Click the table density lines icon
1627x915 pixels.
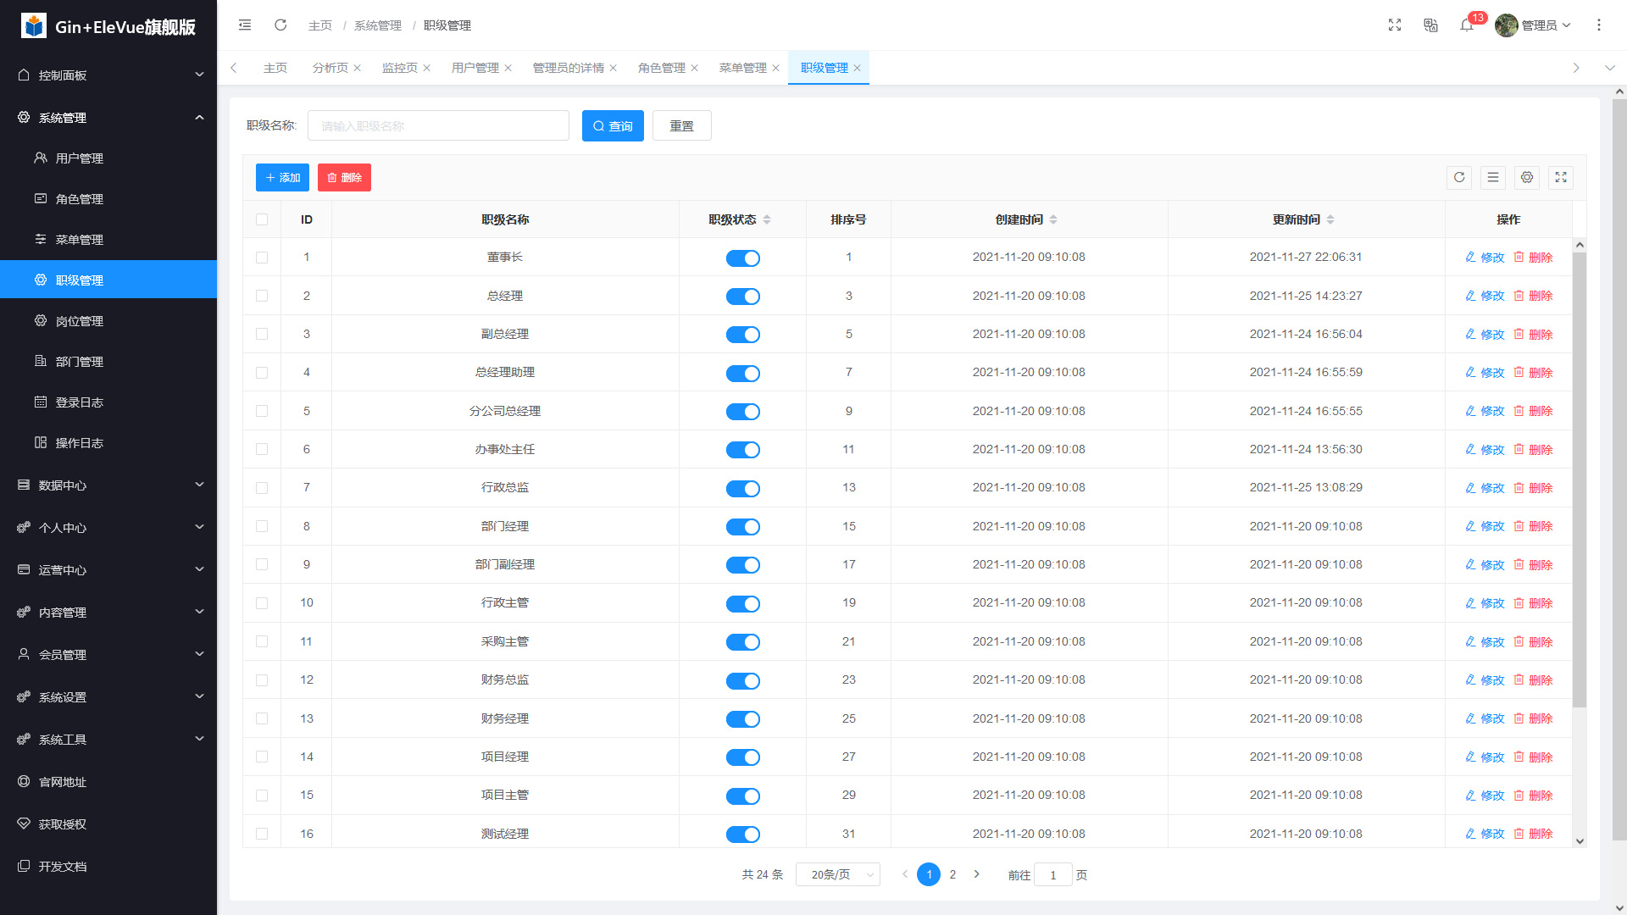(1493, 177)
